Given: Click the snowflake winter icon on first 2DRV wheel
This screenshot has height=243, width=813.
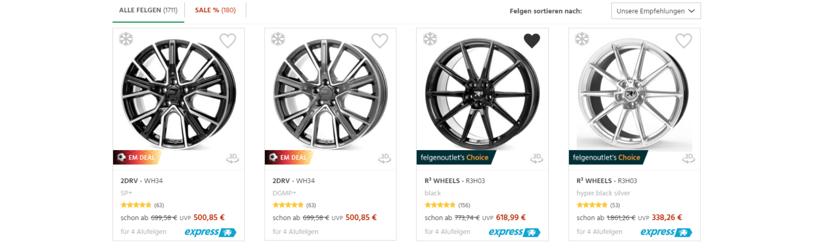Looking at the screenshot, I should tap(126, 39).
